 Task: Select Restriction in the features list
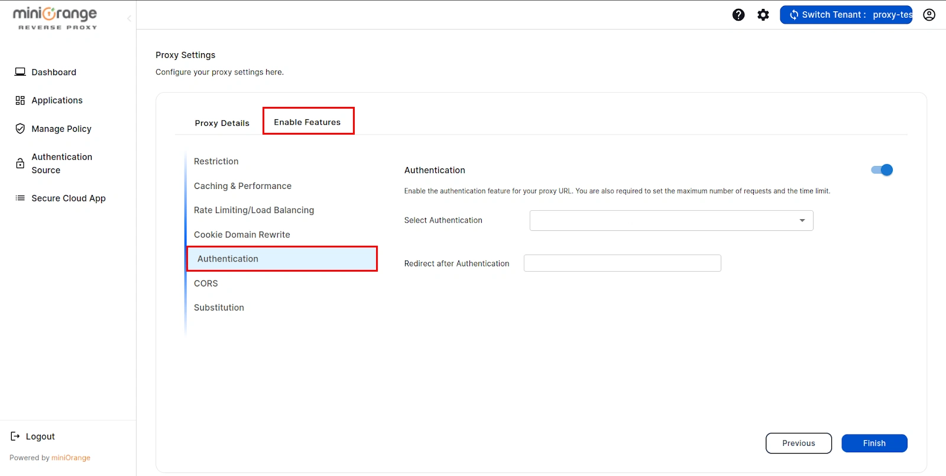216,161
